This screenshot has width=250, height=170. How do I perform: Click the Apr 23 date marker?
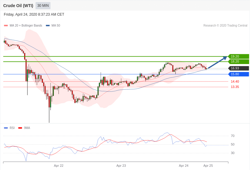point(121,166)
